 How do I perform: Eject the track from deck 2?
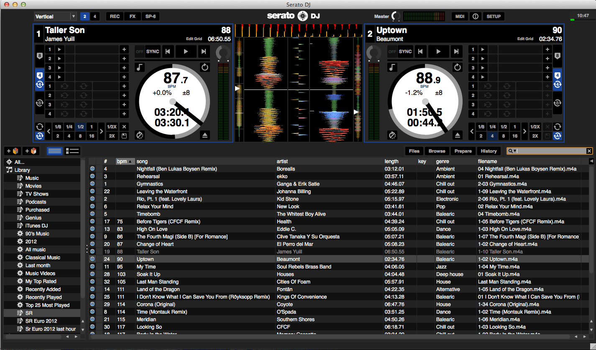[458, 135]
